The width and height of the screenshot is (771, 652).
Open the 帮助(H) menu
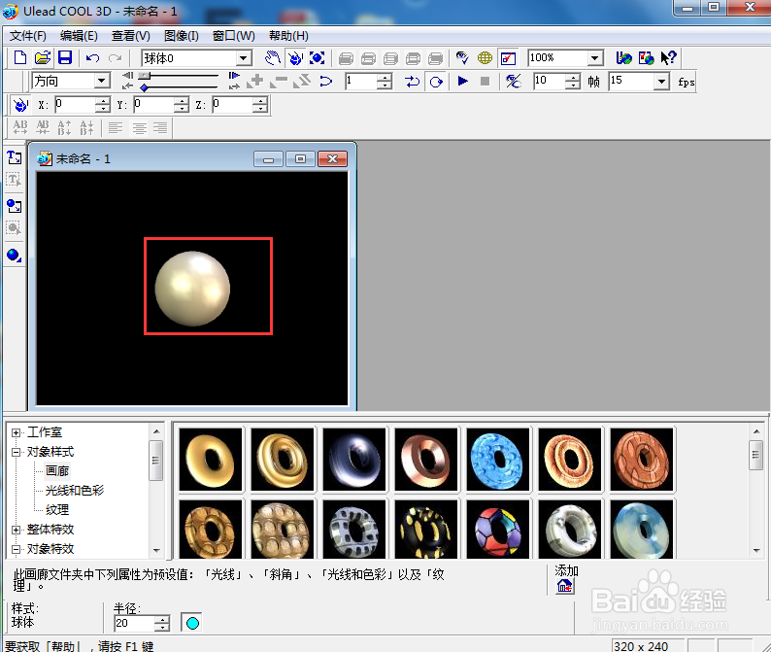coord(288,36)
